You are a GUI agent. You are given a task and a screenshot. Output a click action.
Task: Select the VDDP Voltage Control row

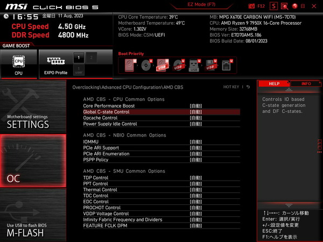(x=161, y=213)
